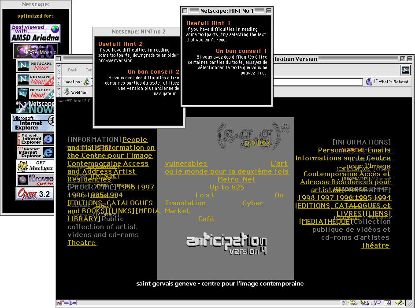Click the Download NCSA Mosaic badge
The image size is (415, 308).
coord(35,51)
